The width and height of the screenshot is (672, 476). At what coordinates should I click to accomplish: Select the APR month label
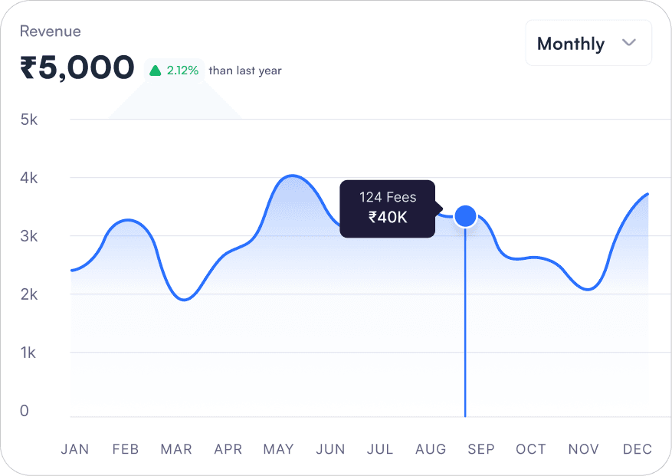[228, 449]
